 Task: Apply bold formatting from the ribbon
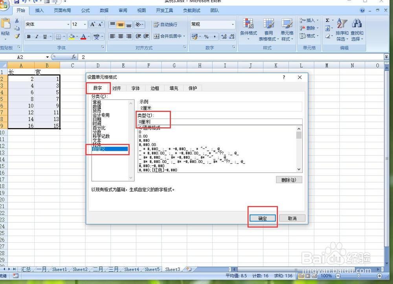point(28,37)
